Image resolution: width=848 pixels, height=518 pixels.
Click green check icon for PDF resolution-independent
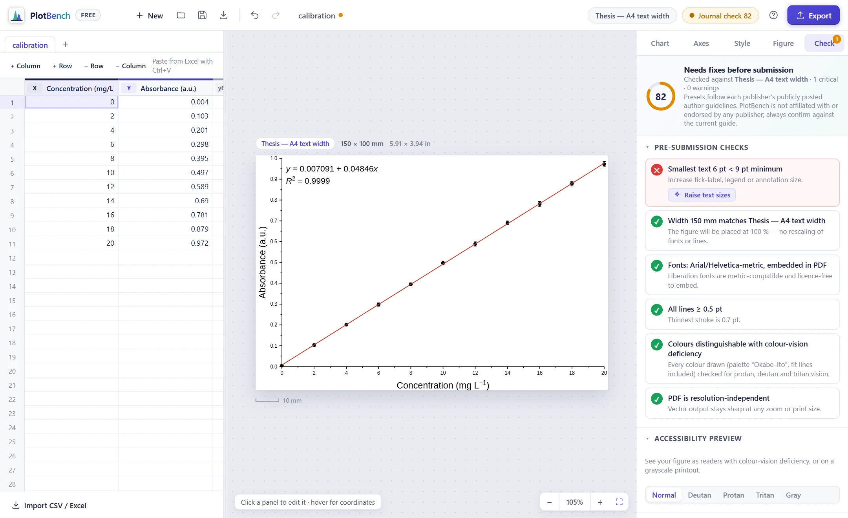pyautogui.click(x=657, y=399)
